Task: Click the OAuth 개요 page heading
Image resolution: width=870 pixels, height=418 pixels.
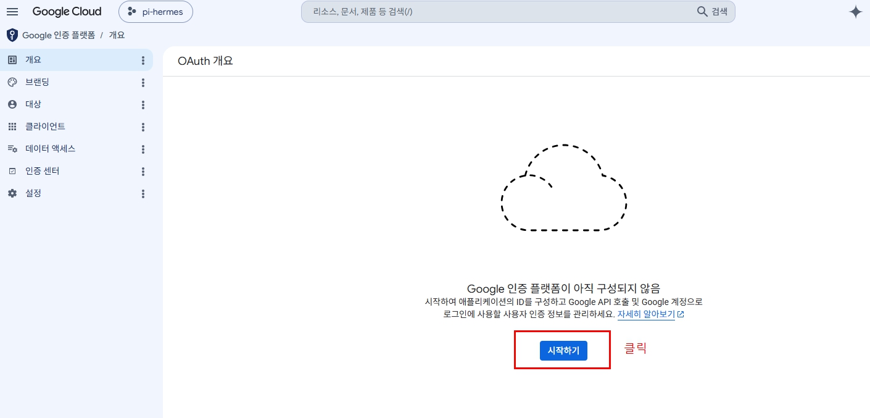Action: pyautogui.click(x=205, y=61)
